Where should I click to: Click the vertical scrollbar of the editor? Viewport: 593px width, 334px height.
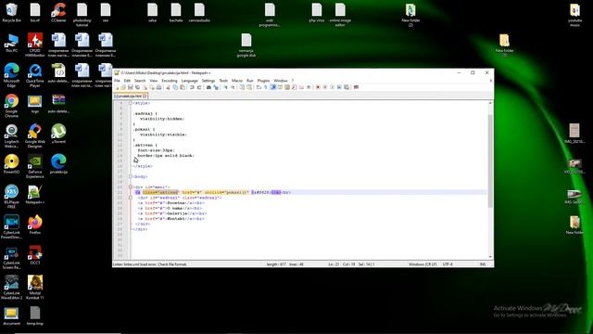click(490, 161)
